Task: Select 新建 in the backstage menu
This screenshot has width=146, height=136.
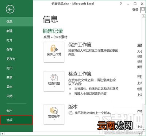Action: [x=16, y=31]
